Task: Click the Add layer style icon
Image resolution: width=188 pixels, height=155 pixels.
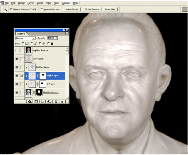Action: click(30, 102)
